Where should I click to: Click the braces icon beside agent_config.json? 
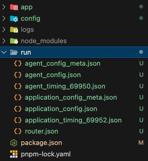[18, 75]
